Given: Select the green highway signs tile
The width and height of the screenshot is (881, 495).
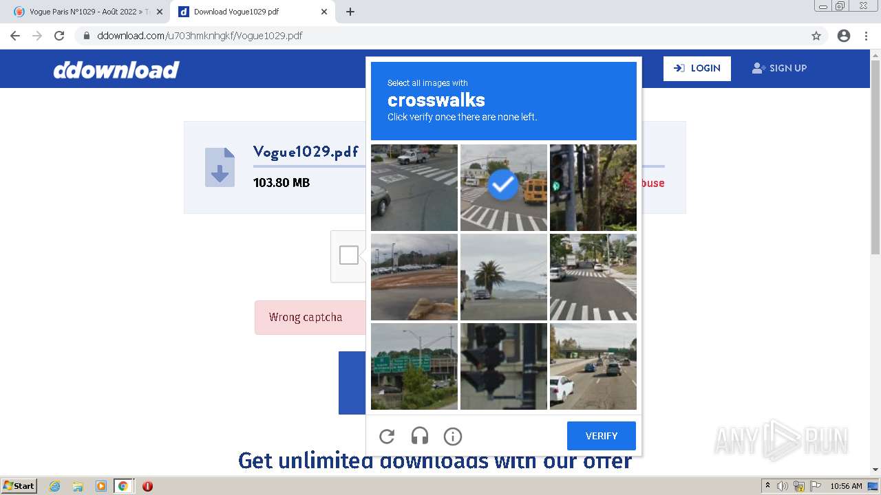Looking at the screenshot, I should click(414, 366).
